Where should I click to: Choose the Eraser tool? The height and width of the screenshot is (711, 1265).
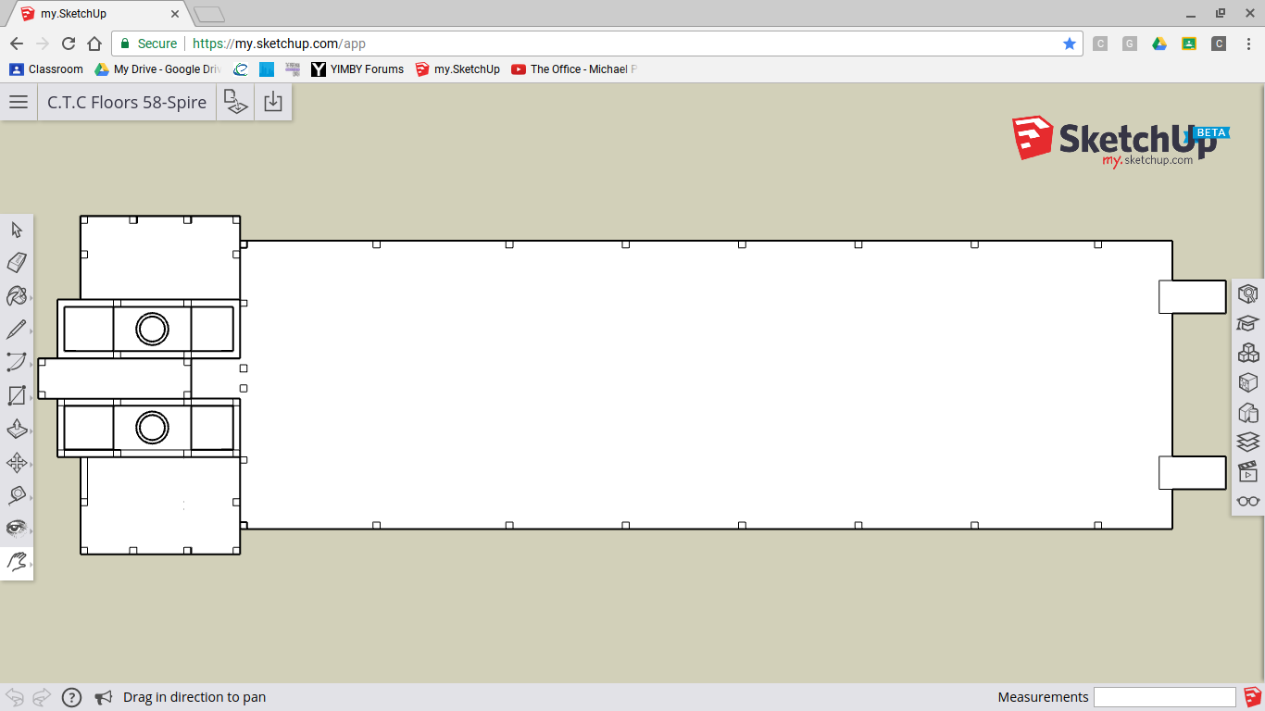pyautogui.click(x=17, y=263)
